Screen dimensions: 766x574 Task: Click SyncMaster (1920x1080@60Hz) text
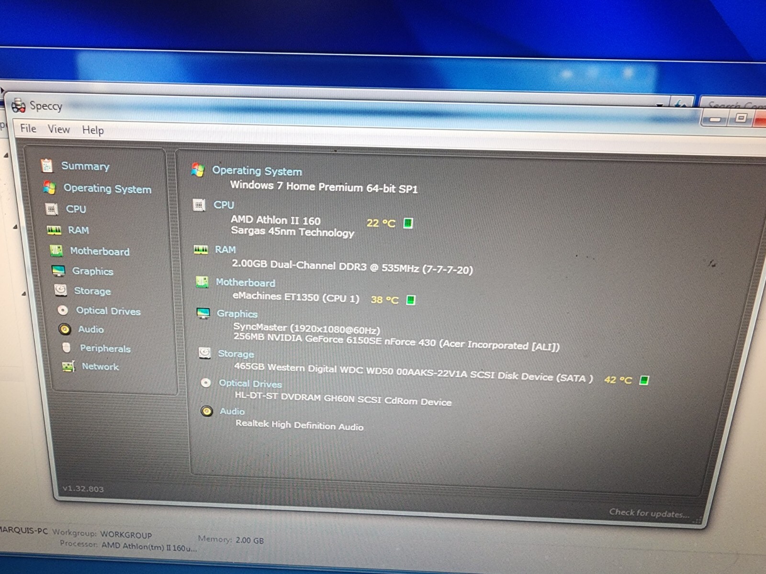coord(306,328)
